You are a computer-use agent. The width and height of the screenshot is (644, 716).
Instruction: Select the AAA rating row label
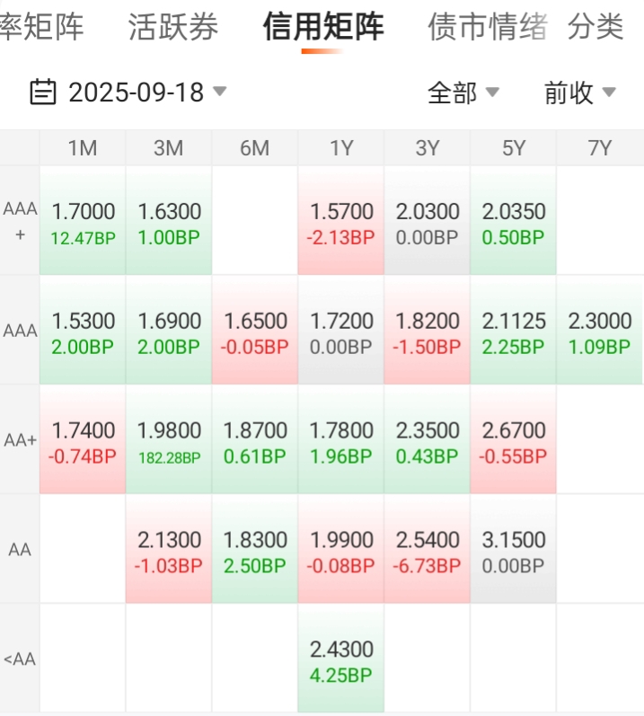(20, 330)
